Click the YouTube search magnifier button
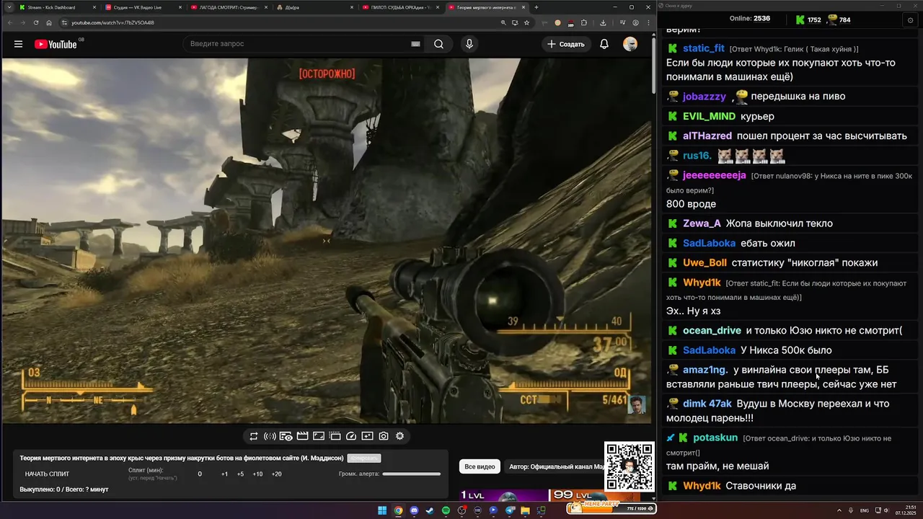 [438, 44]
